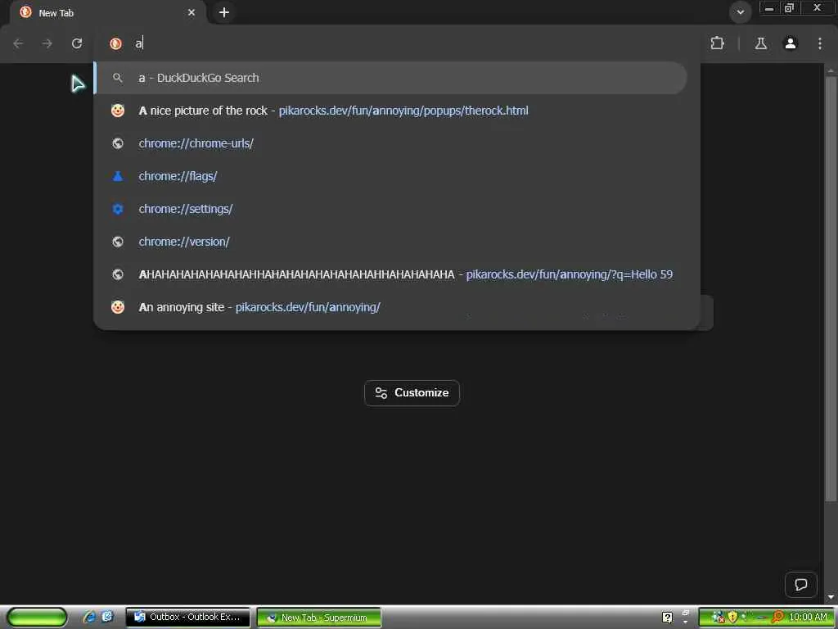Click the blue gear icon beside chrome://settings/
Screen dimensions: 838x629
pyautogui.click(x=118, y=209)
